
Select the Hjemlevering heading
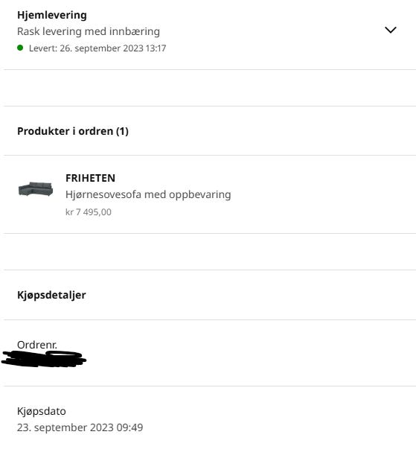pyautogui.click(x=52, y=15)
